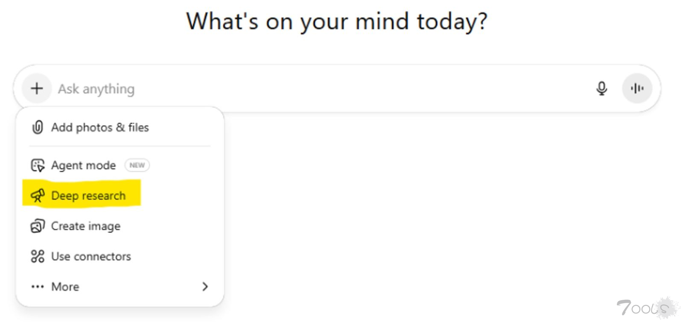The image size is (683, 322).
Task: Click the Agent mode cursor icon
Action: (38, 165)
